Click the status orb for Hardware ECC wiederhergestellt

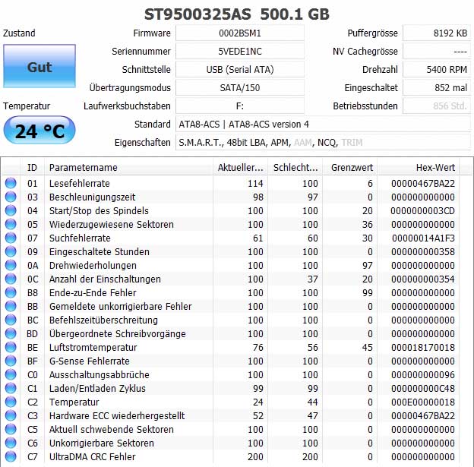coord(11,415)
